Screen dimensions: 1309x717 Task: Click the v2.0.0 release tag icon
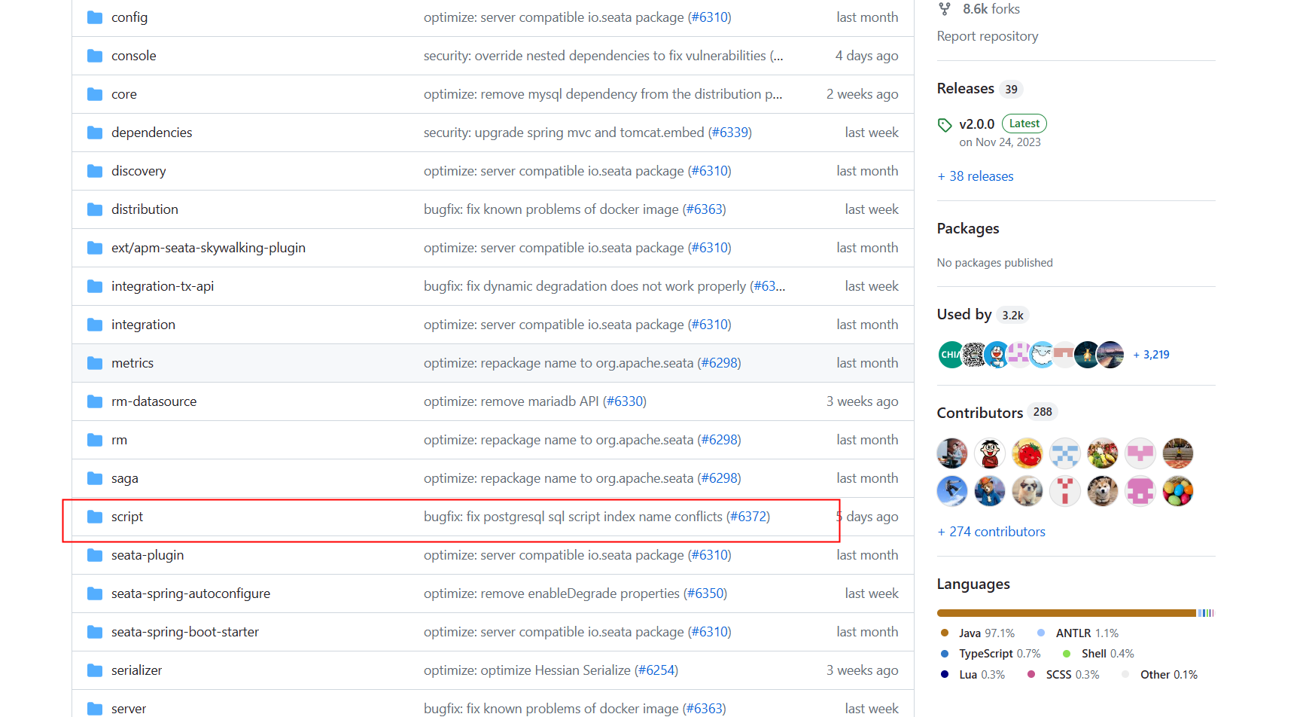(945, 125)
